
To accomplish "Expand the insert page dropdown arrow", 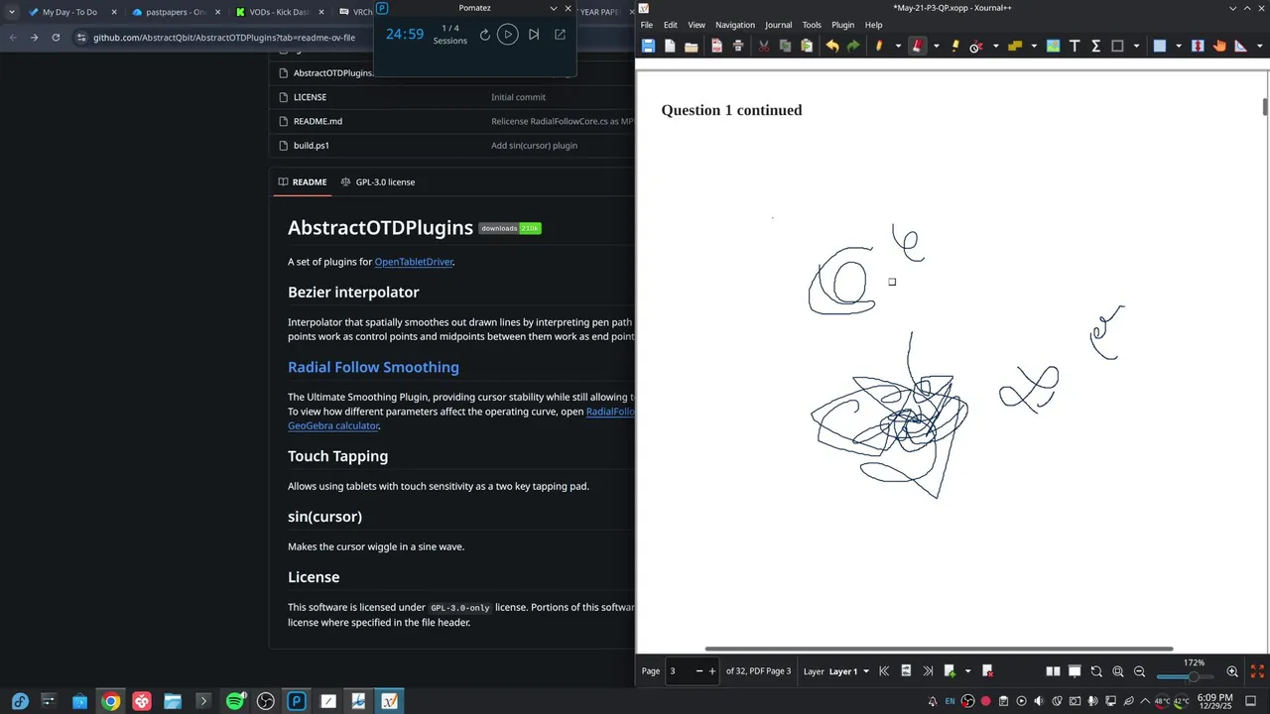I will pyautogui.click(x=967, y=671).
